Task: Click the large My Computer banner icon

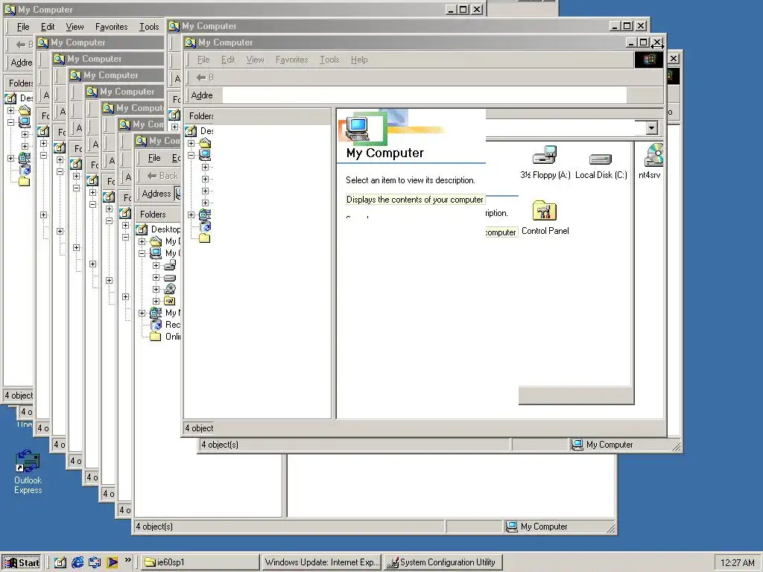Action: pos(358,128)
